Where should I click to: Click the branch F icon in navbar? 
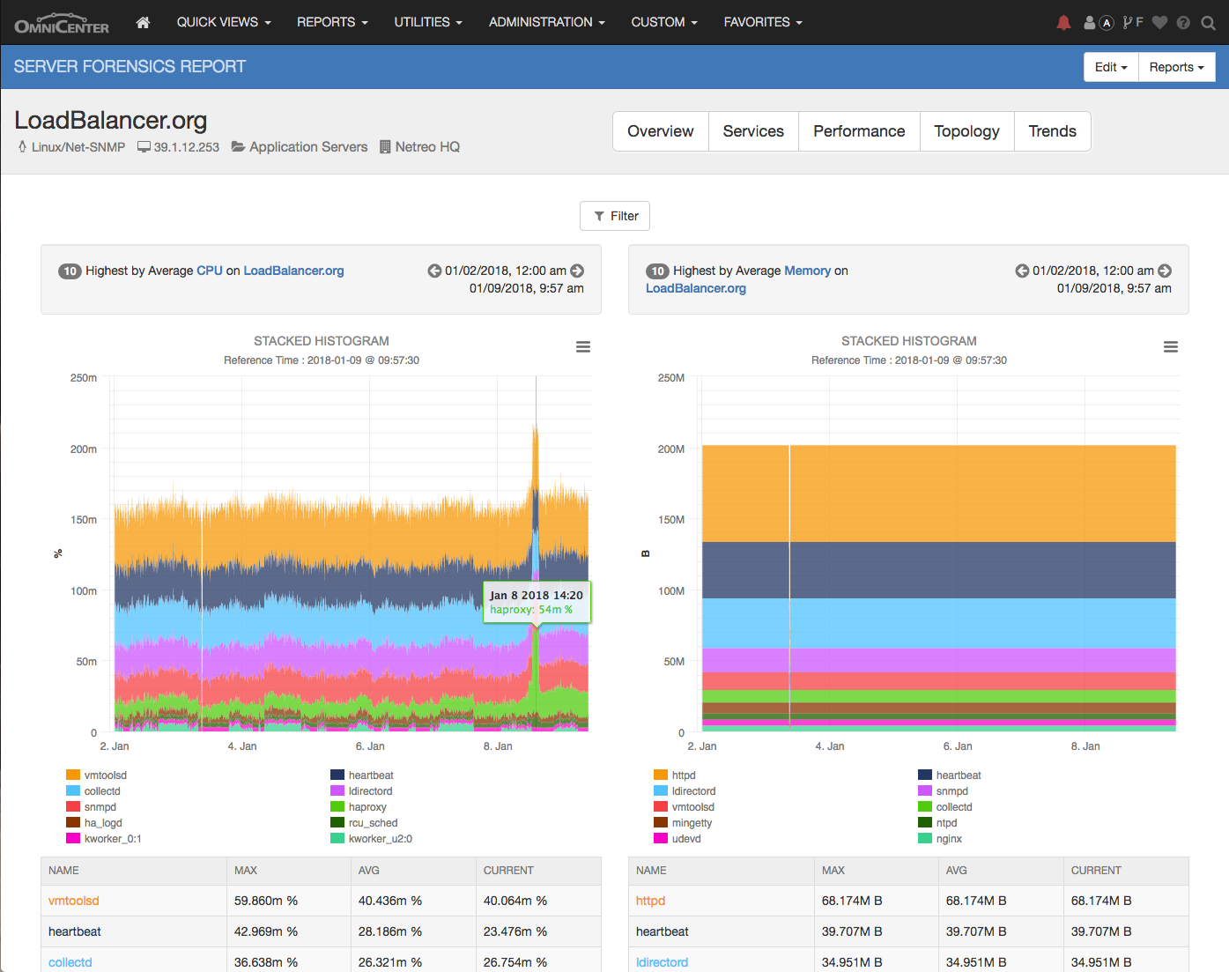(x=1133, y=23)
